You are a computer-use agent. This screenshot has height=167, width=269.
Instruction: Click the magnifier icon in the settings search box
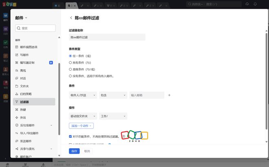pos(19,28)
